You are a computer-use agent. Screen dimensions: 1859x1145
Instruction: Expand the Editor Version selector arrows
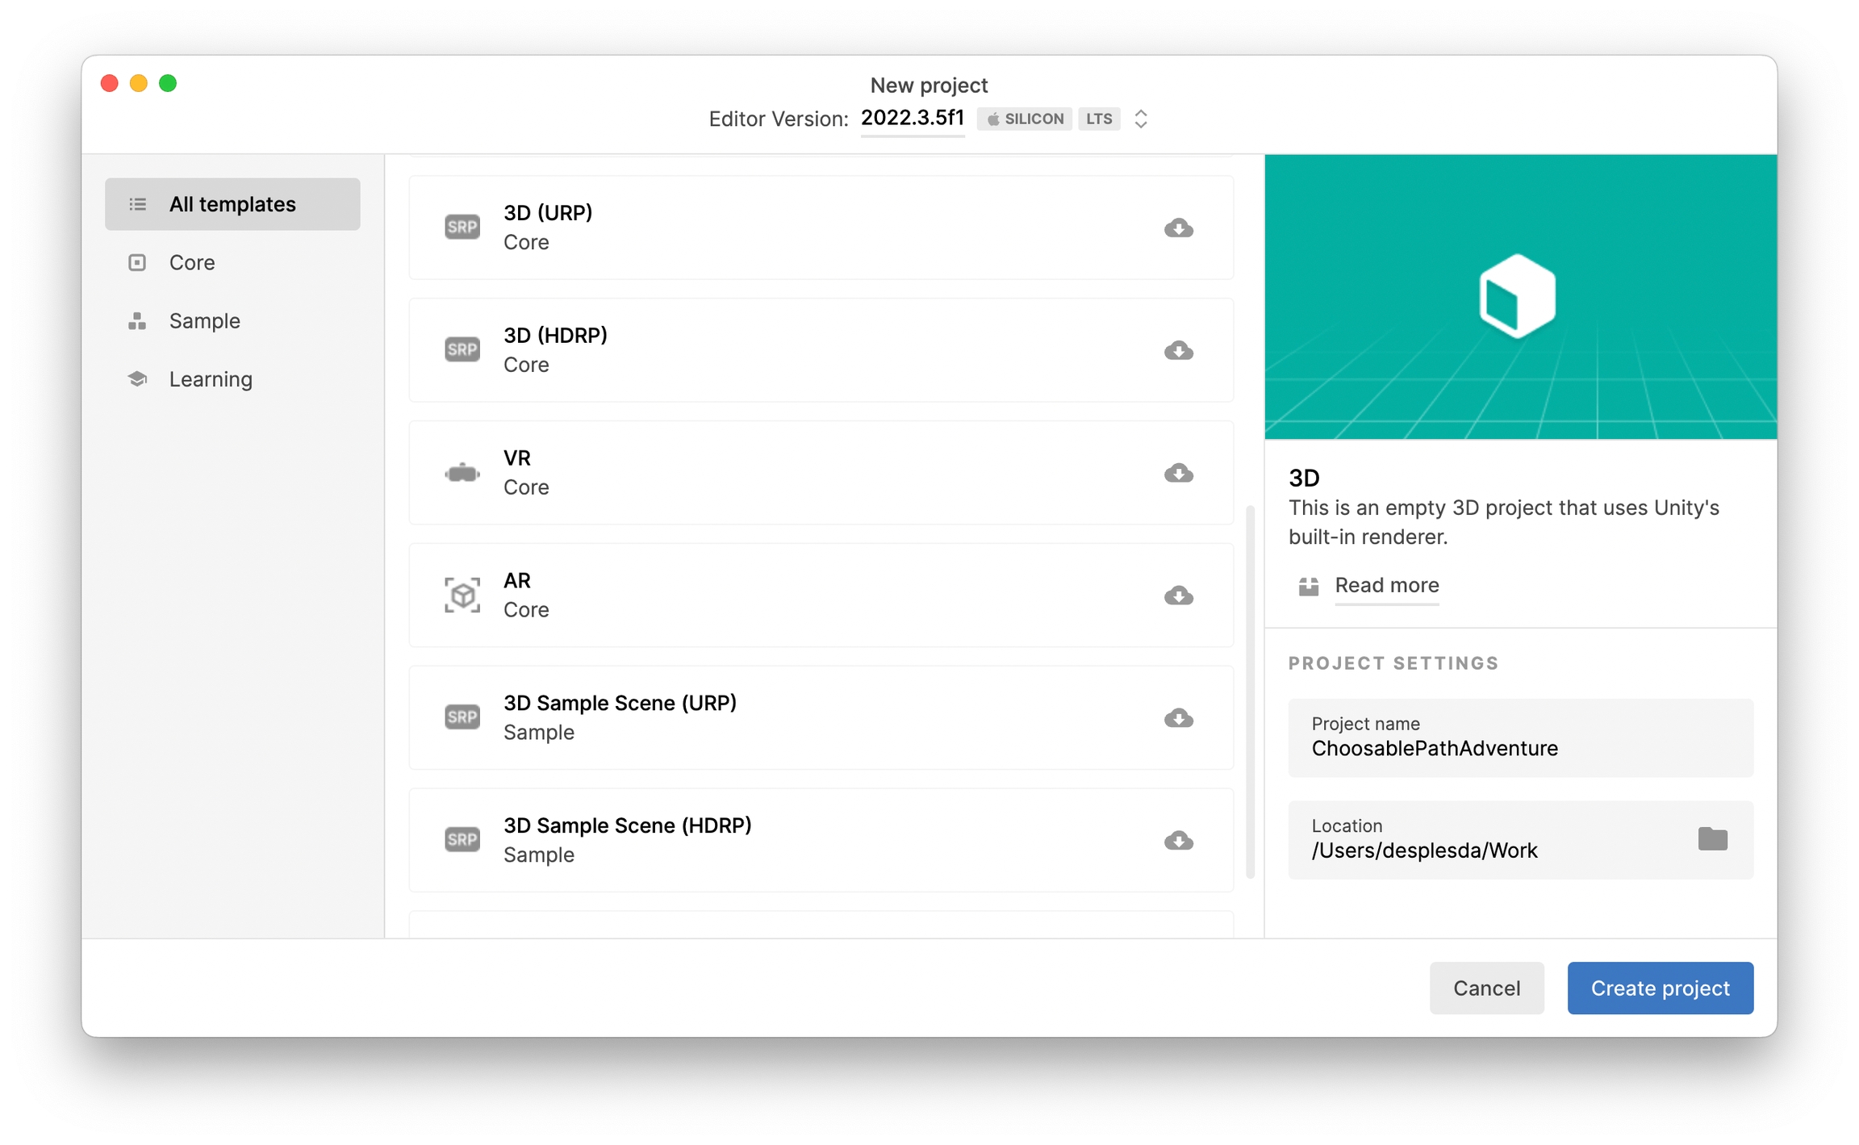point(1141,119)
